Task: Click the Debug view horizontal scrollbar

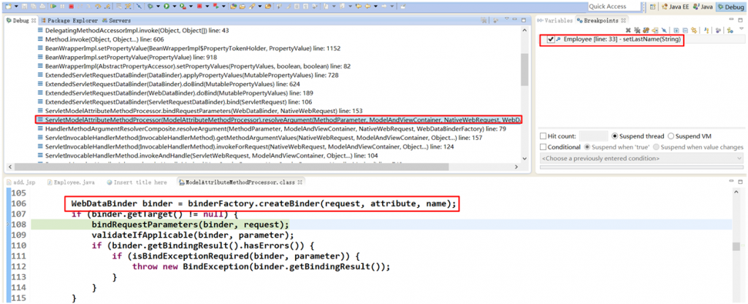Action: coord(232,167)
